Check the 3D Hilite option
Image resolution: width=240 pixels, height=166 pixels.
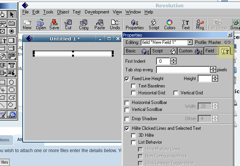click(x=133, y=136)
